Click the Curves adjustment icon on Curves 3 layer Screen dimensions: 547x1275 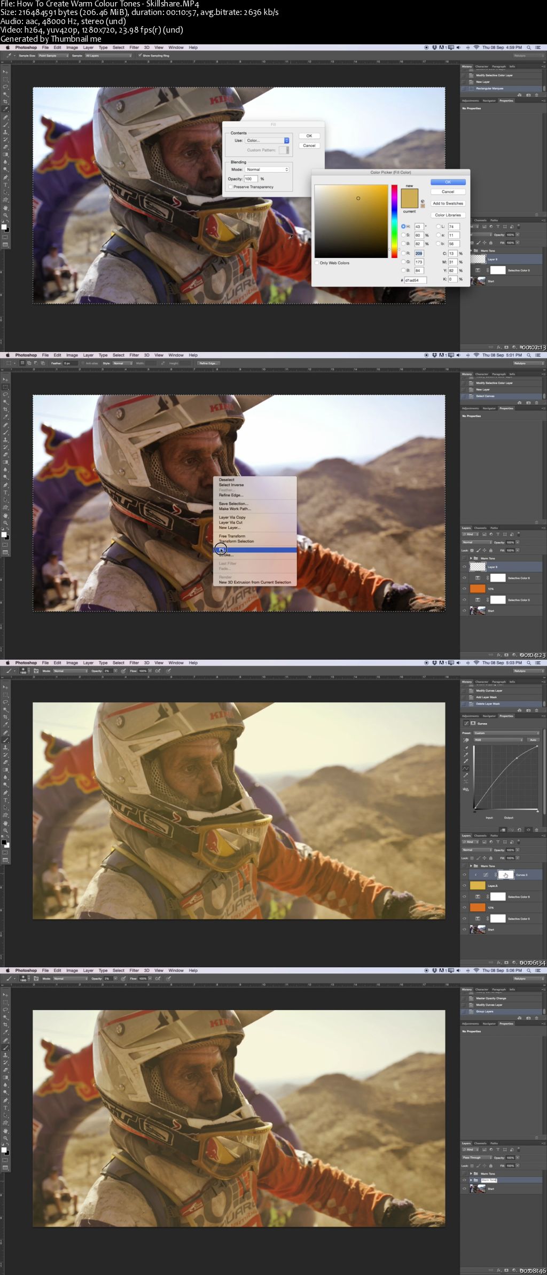486,874
